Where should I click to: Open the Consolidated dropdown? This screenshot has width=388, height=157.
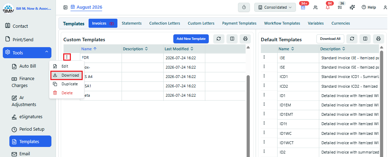point(275,7)
